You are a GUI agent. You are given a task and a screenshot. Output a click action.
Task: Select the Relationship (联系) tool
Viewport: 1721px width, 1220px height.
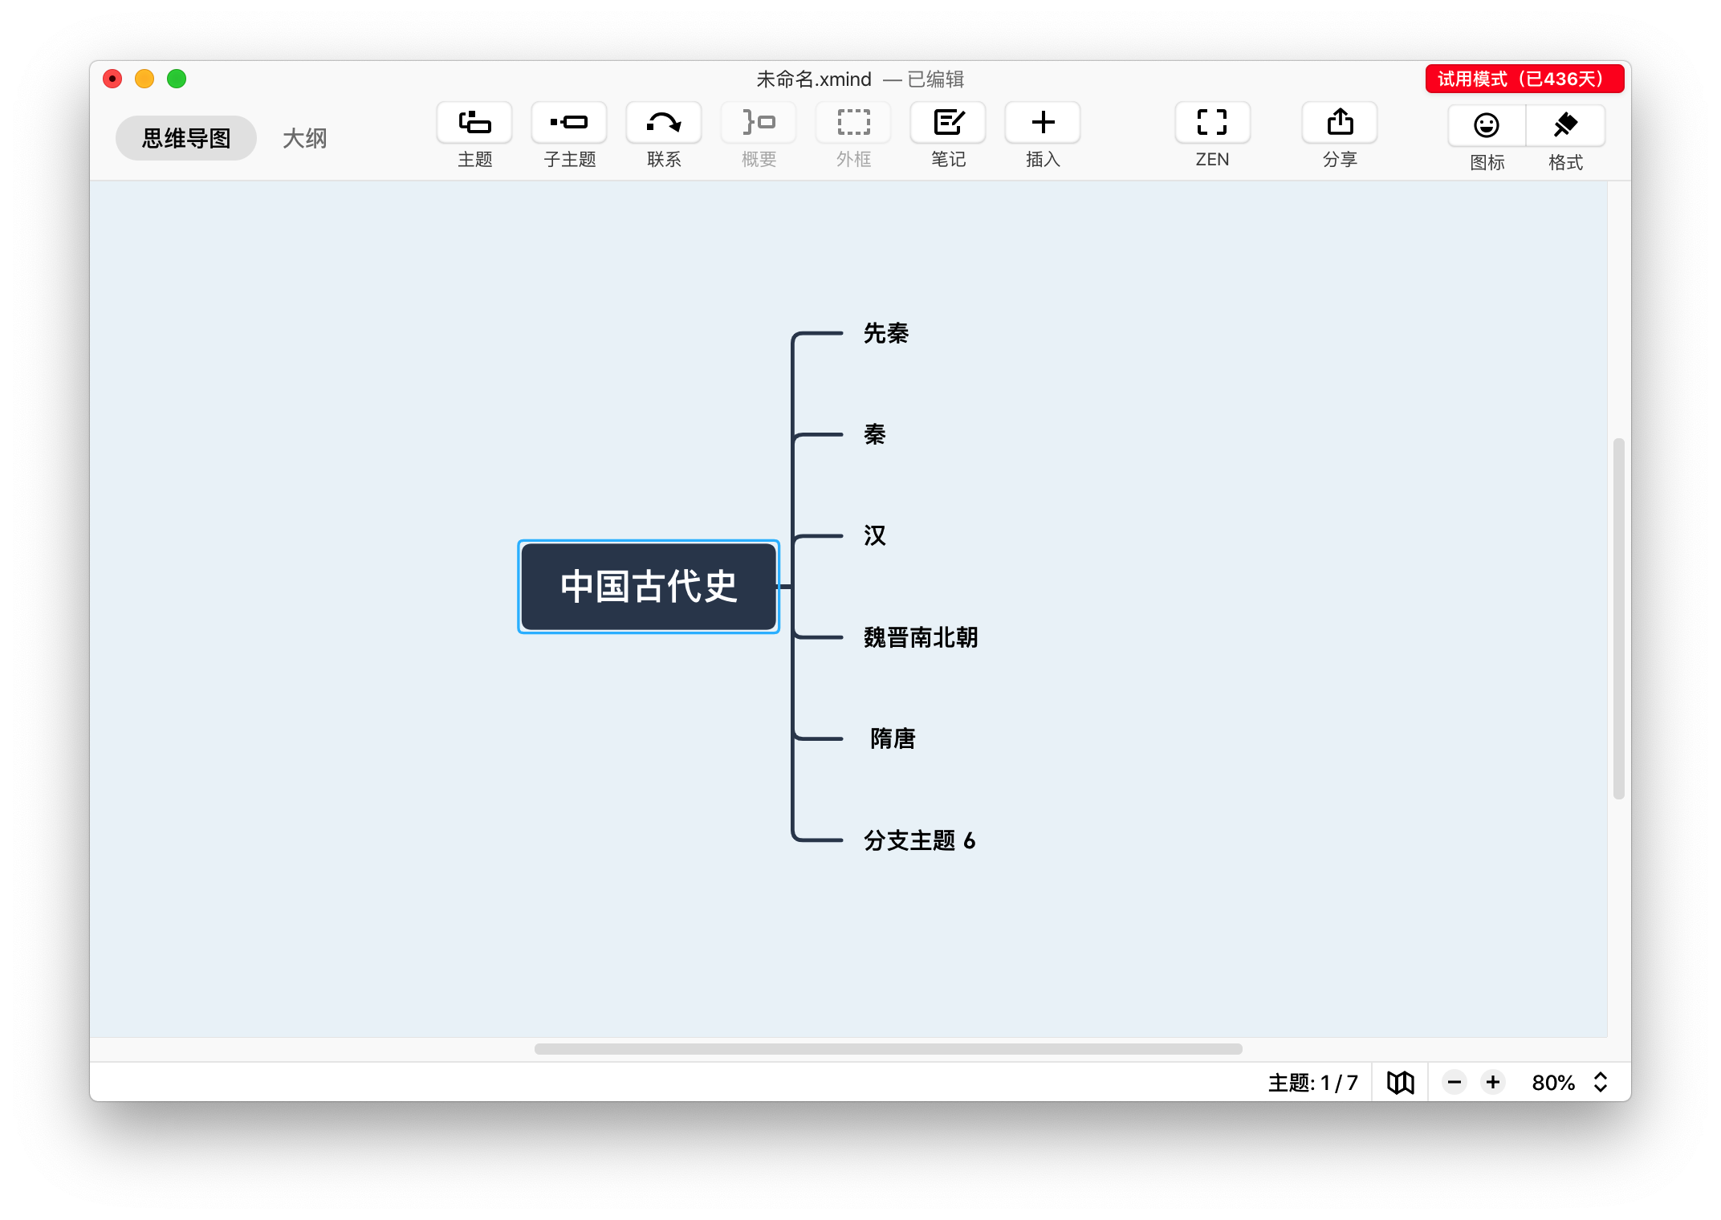(664, 123)
